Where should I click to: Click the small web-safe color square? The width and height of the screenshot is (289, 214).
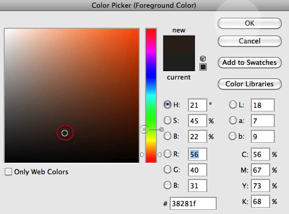(x=203, y=67)
